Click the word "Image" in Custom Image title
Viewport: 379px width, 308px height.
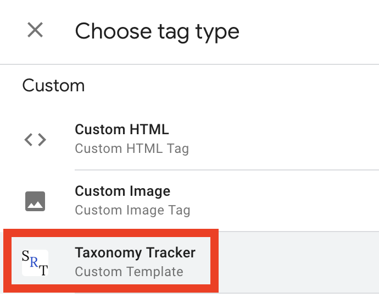151,191
